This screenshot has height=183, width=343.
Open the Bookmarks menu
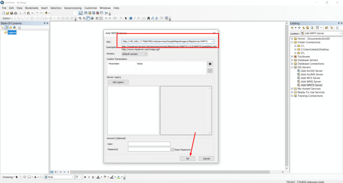tap(31, 8)
